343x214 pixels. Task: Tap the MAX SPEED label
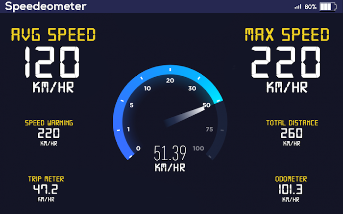[287, 35]
